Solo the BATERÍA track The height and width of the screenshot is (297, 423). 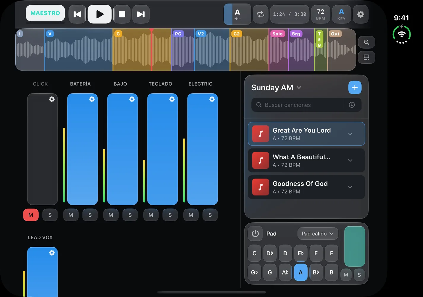[x=90, y=215]
